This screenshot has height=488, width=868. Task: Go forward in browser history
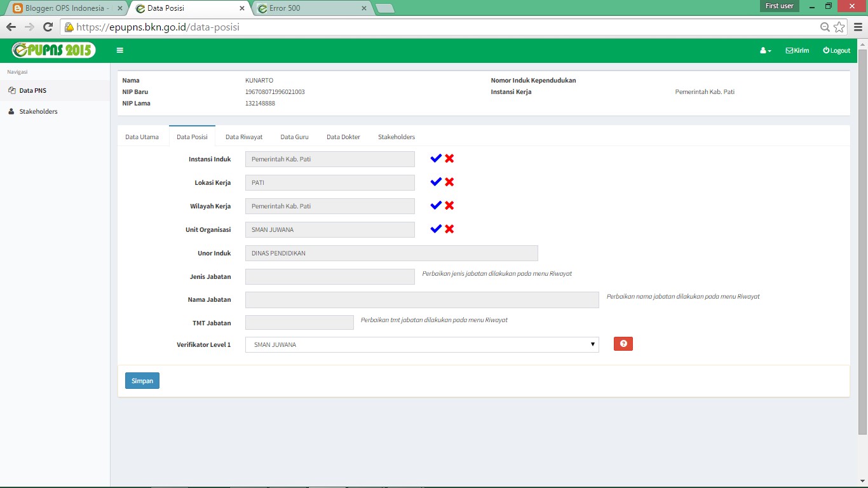click(x=29, y=27)
